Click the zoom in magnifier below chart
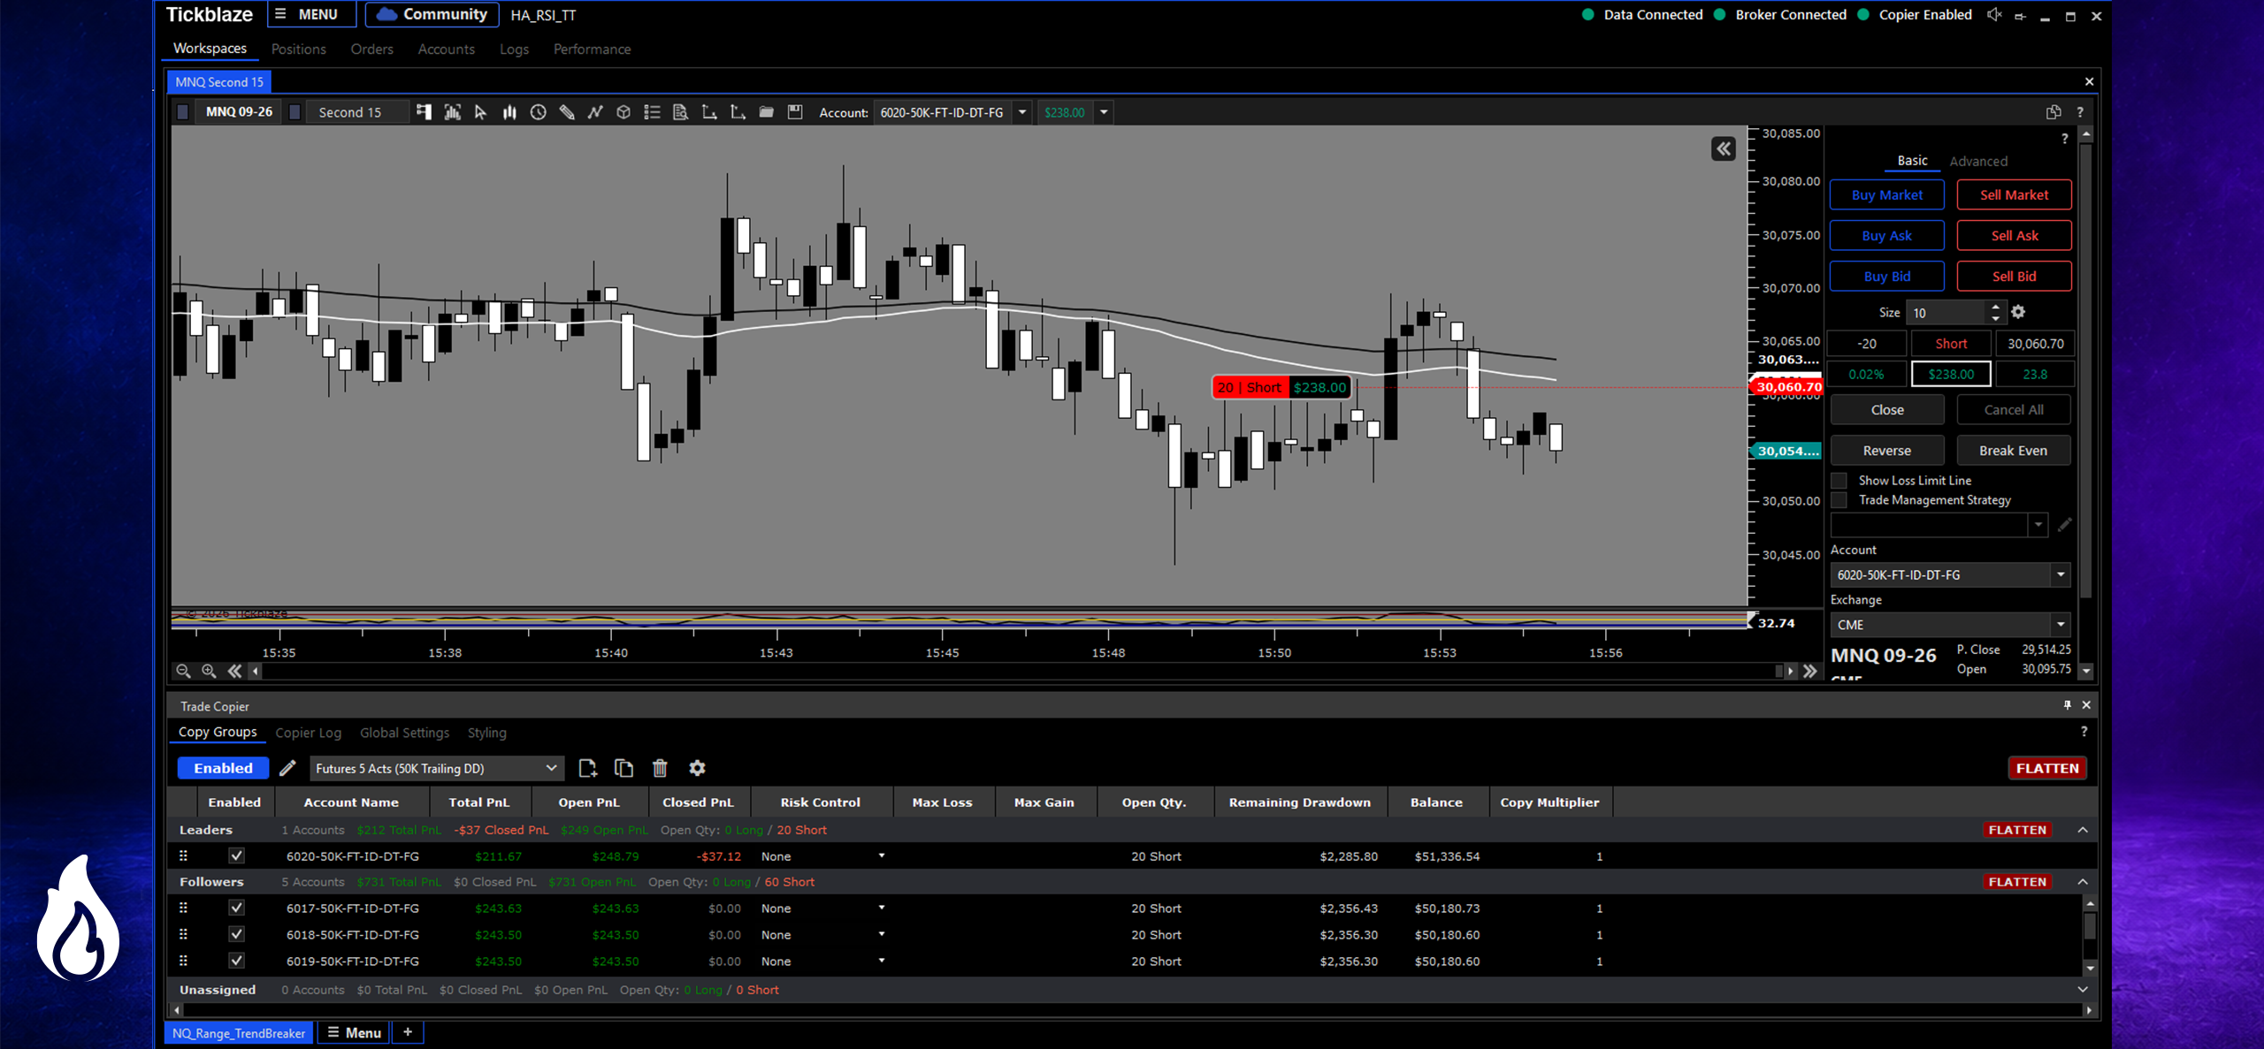Screen dimensions: 2264x1049 click(209, 671)
